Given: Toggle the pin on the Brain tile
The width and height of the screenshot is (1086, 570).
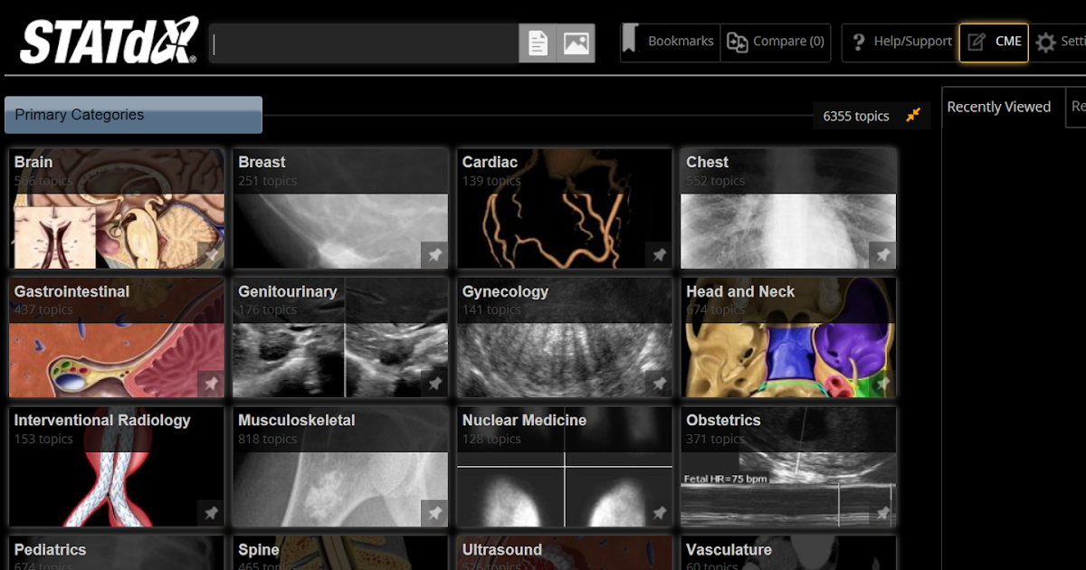Looking at the screenshot, I should tap(211, 255).
